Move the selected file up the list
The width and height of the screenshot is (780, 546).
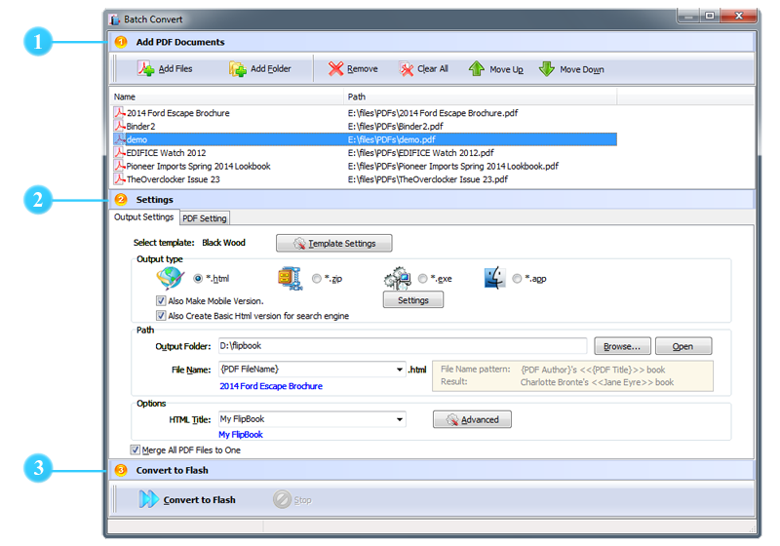[x=477, y=69]
